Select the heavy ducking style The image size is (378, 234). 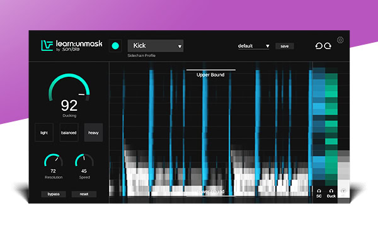click(x=93, y=132)
